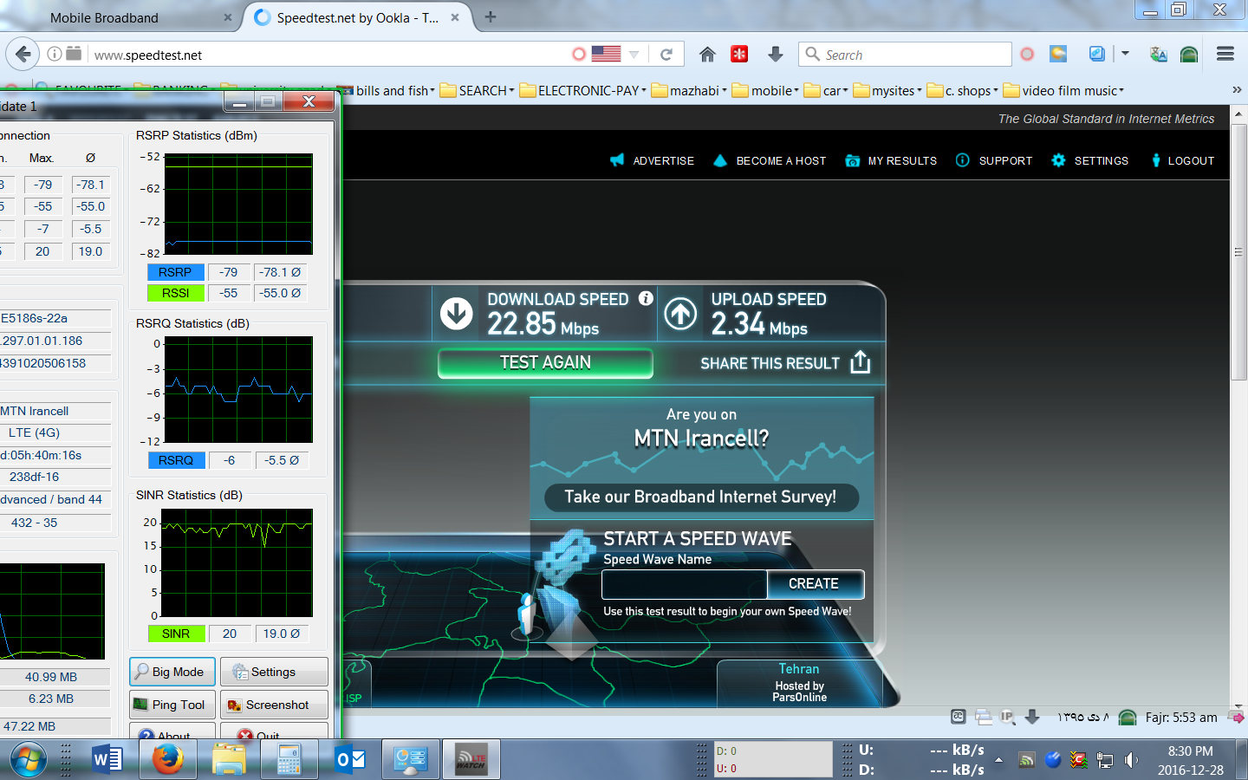This screenshot has height=780, width=1248.
Task: Click the 'Hosted by ParsOnline' server label
Action: (x=799, y=692)
